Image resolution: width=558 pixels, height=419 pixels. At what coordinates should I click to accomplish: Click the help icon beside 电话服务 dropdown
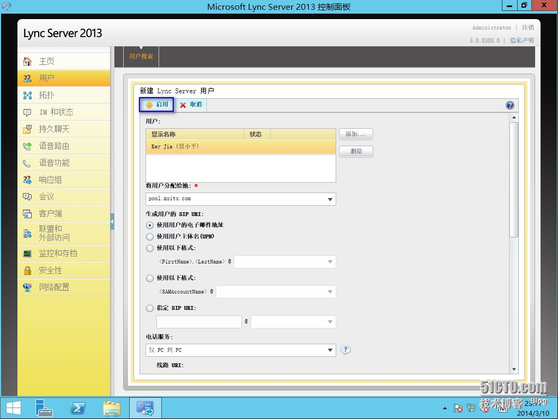point(345,350)
